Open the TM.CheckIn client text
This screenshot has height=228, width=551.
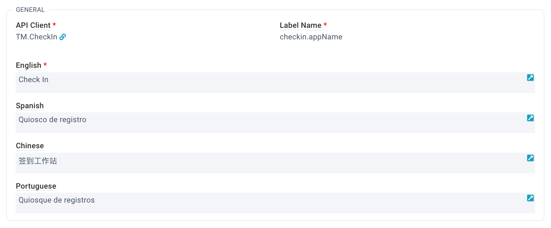coord(36,37)
